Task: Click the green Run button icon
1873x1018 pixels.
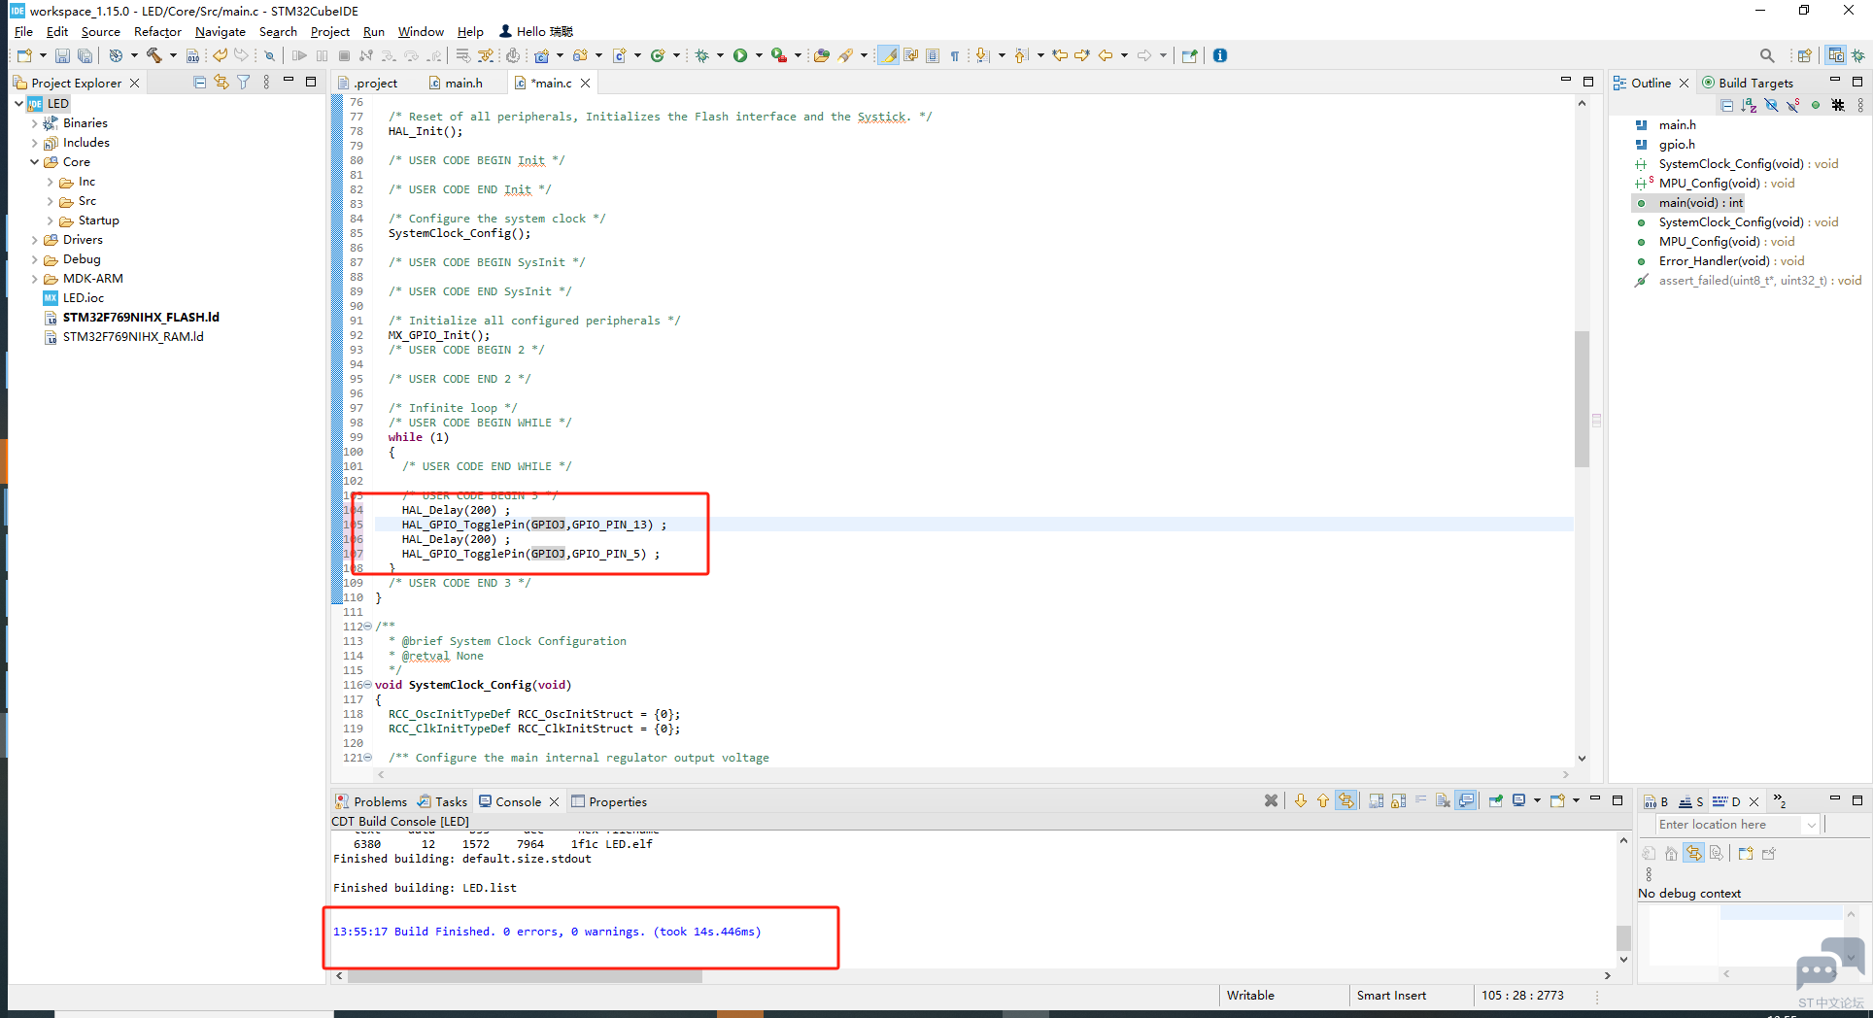Action: click(x=740, y=55)
